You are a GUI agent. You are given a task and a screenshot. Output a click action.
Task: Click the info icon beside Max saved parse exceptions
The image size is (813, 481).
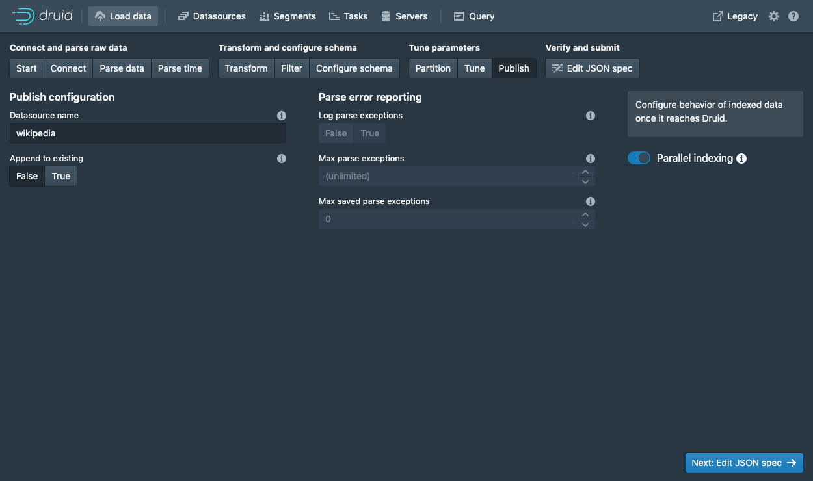(x=591, y=201)
